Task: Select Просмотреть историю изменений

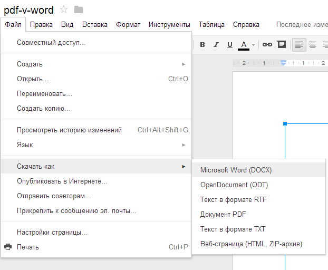Action: (96, 130)
